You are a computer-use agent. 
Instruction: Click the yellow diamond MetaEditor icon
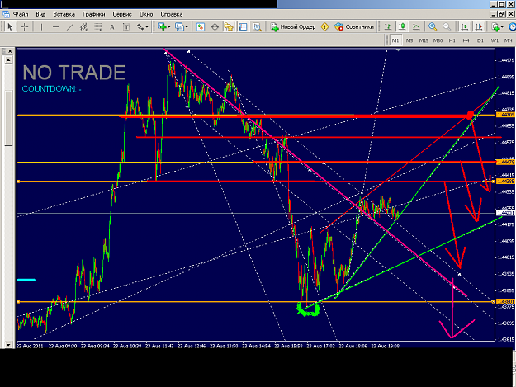(324, 27)
